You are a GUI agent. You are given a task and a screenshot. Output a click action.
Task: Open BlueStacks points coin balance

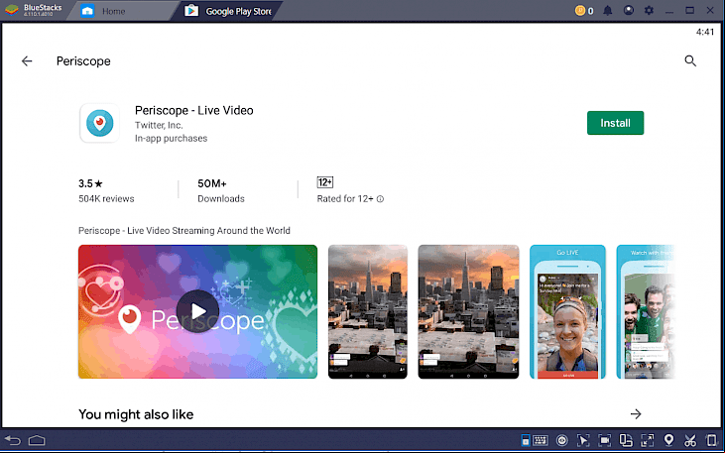(584, 11)
